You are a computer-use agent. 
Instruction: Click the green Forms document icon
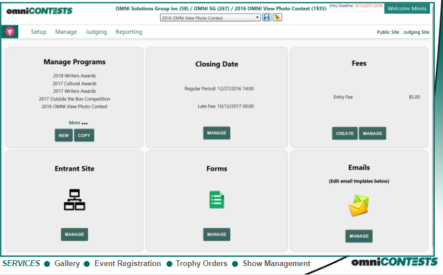pyautogui.click(x=217, y=200)
